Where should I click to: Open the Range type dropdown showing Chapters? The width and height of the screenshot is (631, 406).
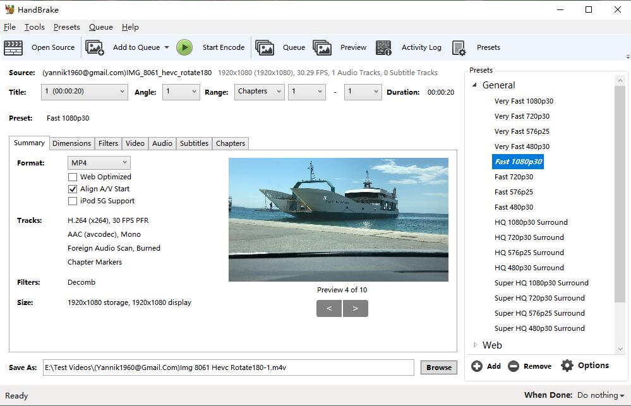pos(258,91)
